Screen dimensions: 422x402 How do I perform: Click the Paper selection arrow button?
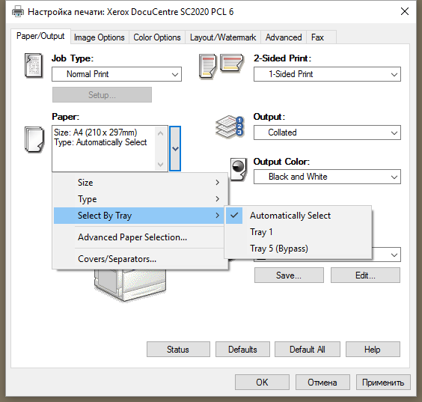[x=175, y=148]
